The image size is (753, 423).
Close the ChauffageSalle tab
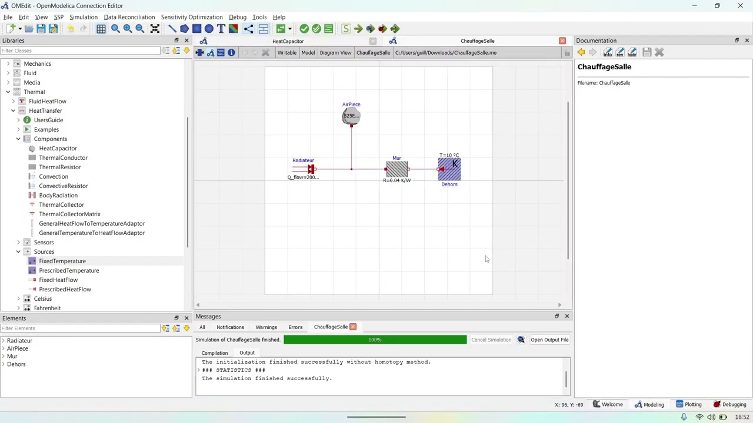[562, 41]
